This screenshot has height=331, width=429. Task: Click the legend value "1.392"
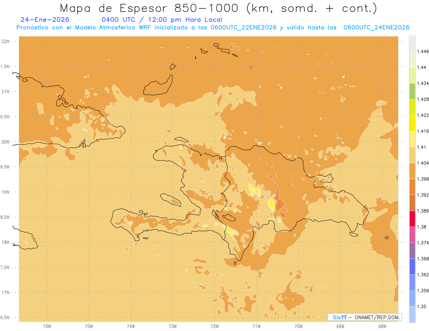click(423, 195)
